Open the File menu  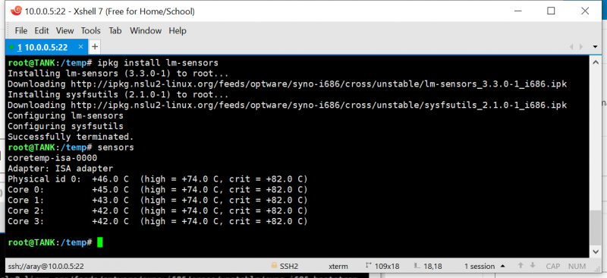coord(21,30)
